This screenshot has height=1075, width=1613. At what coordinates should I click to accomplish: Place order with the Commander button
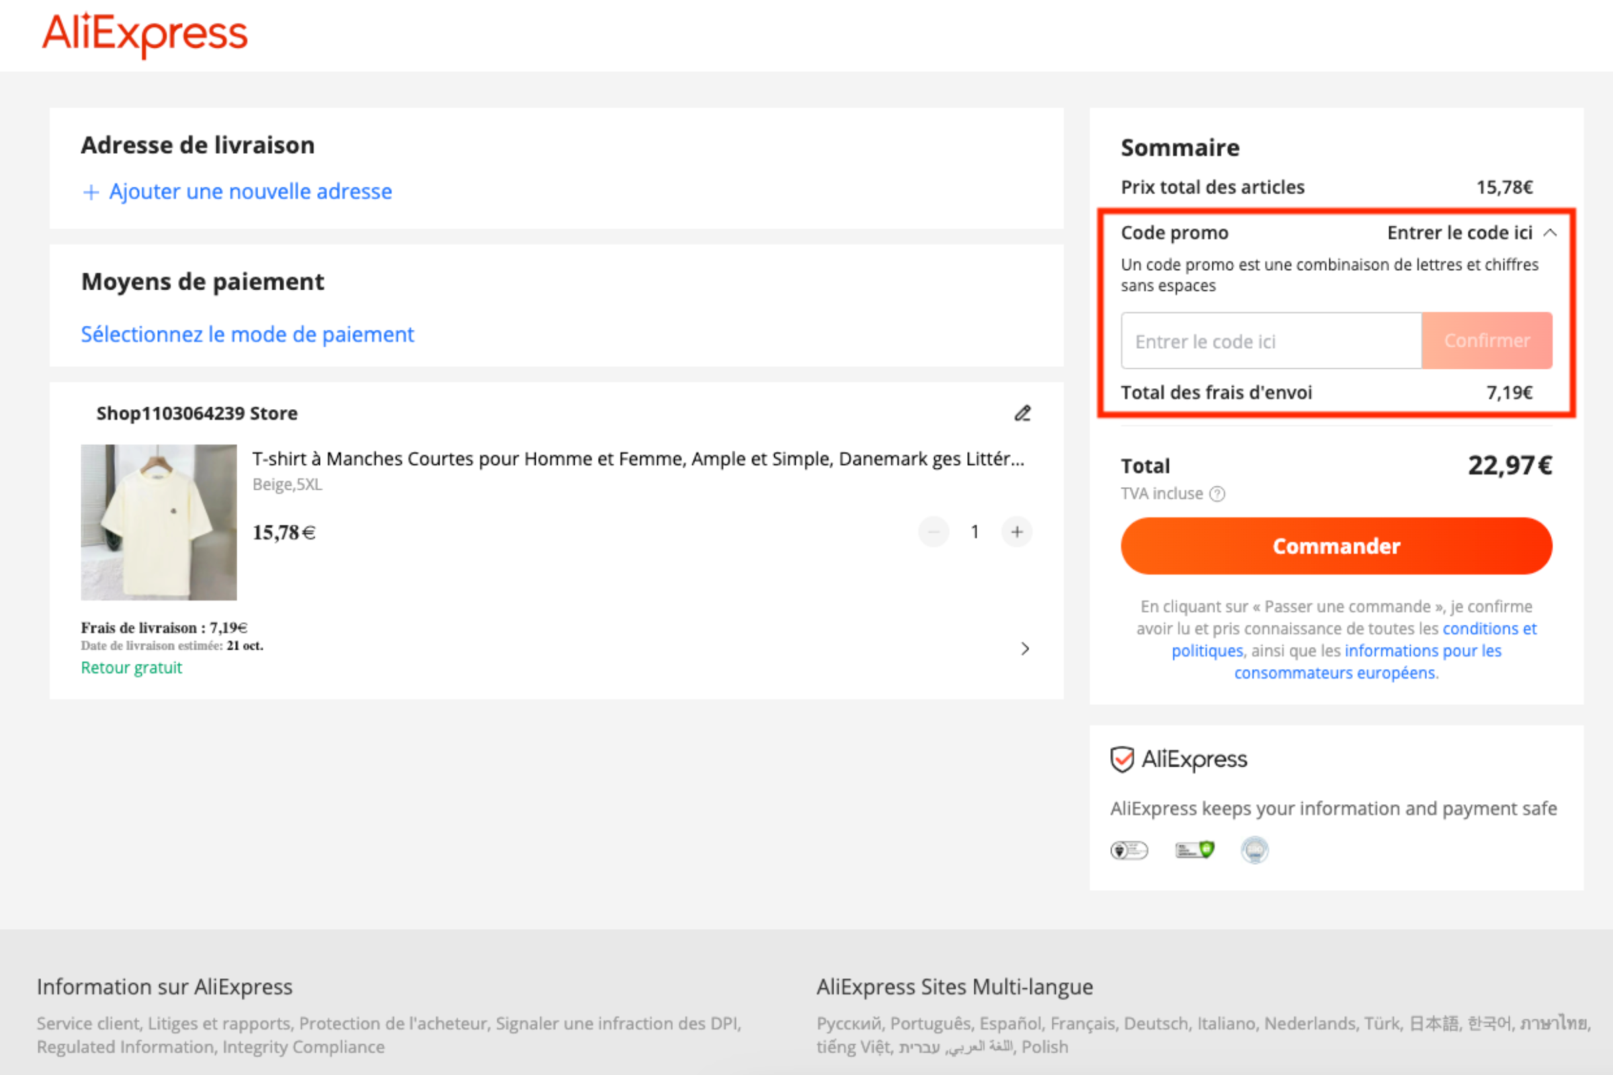coord(1337,546)
